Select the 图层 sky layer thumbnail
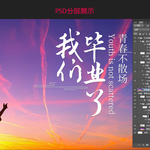The width and height of the screenshot is (150, 150). [142, 129]
